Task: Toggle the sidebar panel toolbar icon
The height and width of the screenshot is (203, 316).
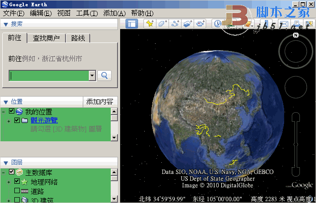Action: tap(132, 24)
